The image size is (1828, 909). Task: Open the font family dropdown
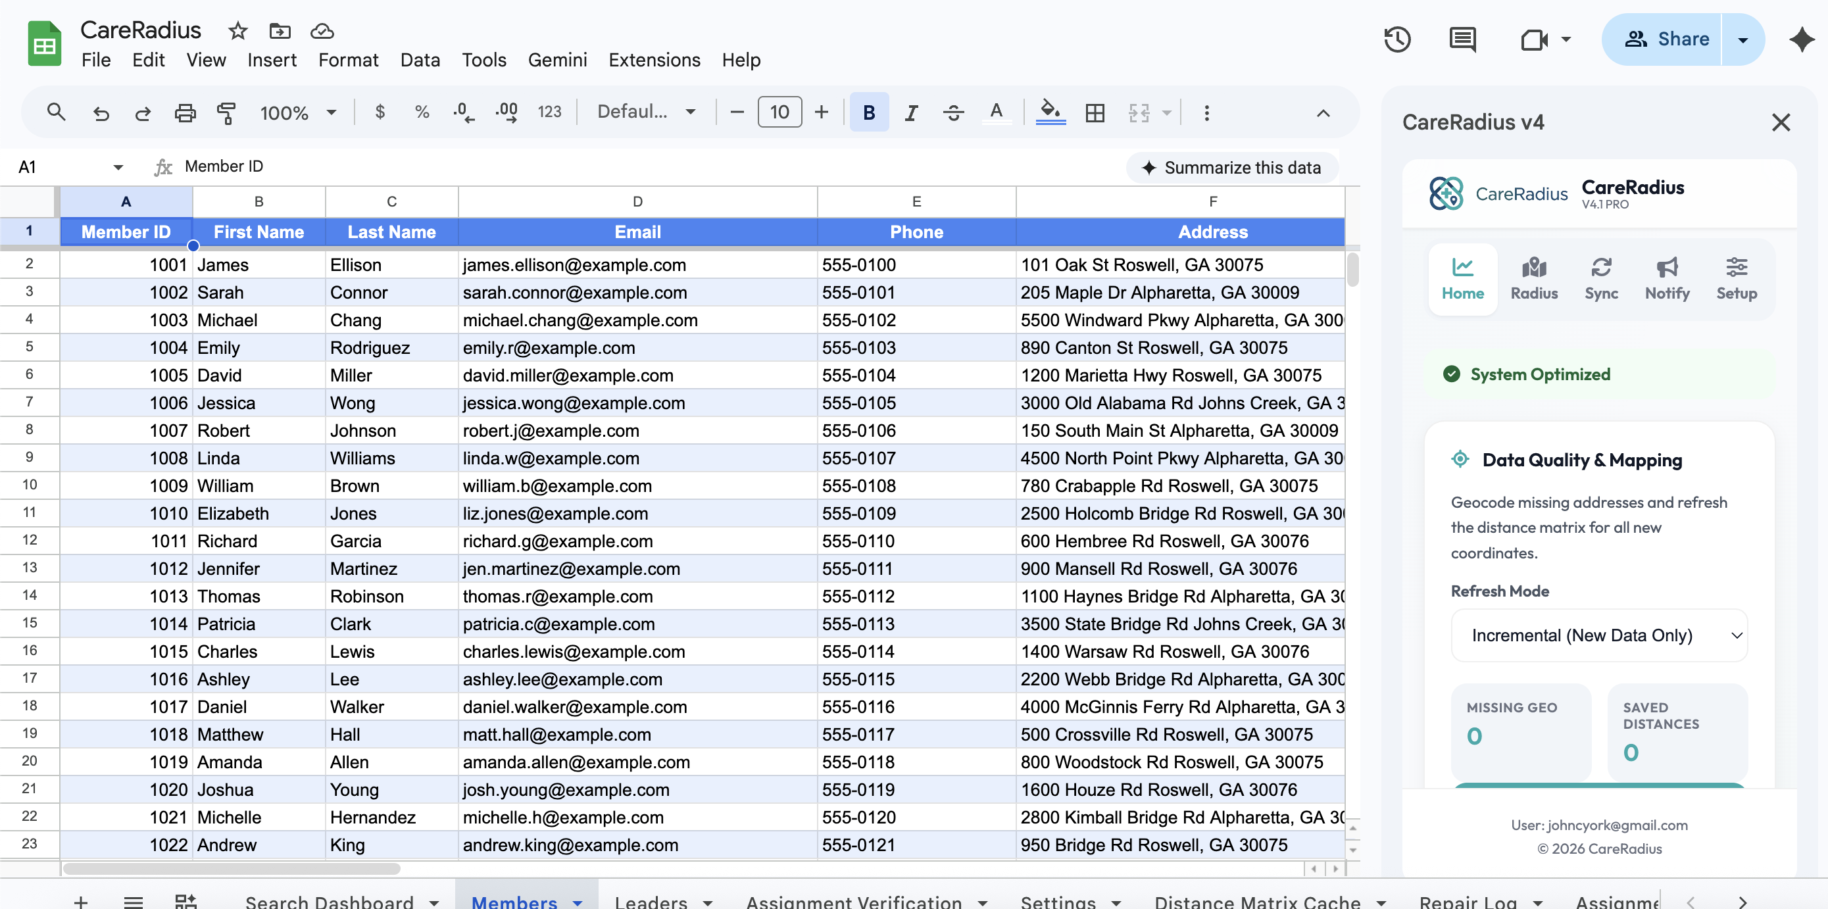click(646, 112)
